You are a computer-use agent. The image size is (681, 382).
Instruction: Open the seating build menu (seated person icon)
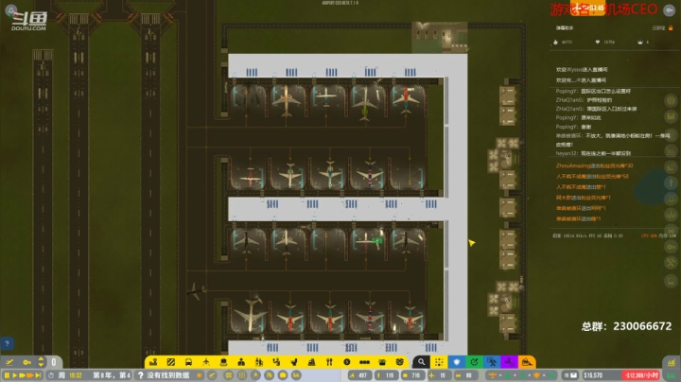click(276, 362)
